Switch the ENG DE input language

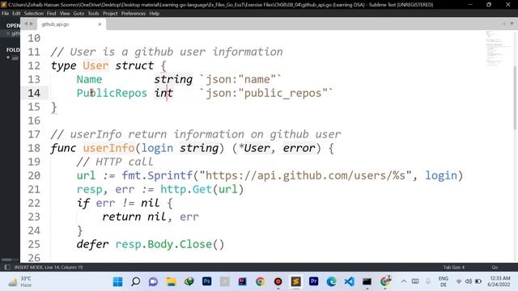click(x=444, y=281)
